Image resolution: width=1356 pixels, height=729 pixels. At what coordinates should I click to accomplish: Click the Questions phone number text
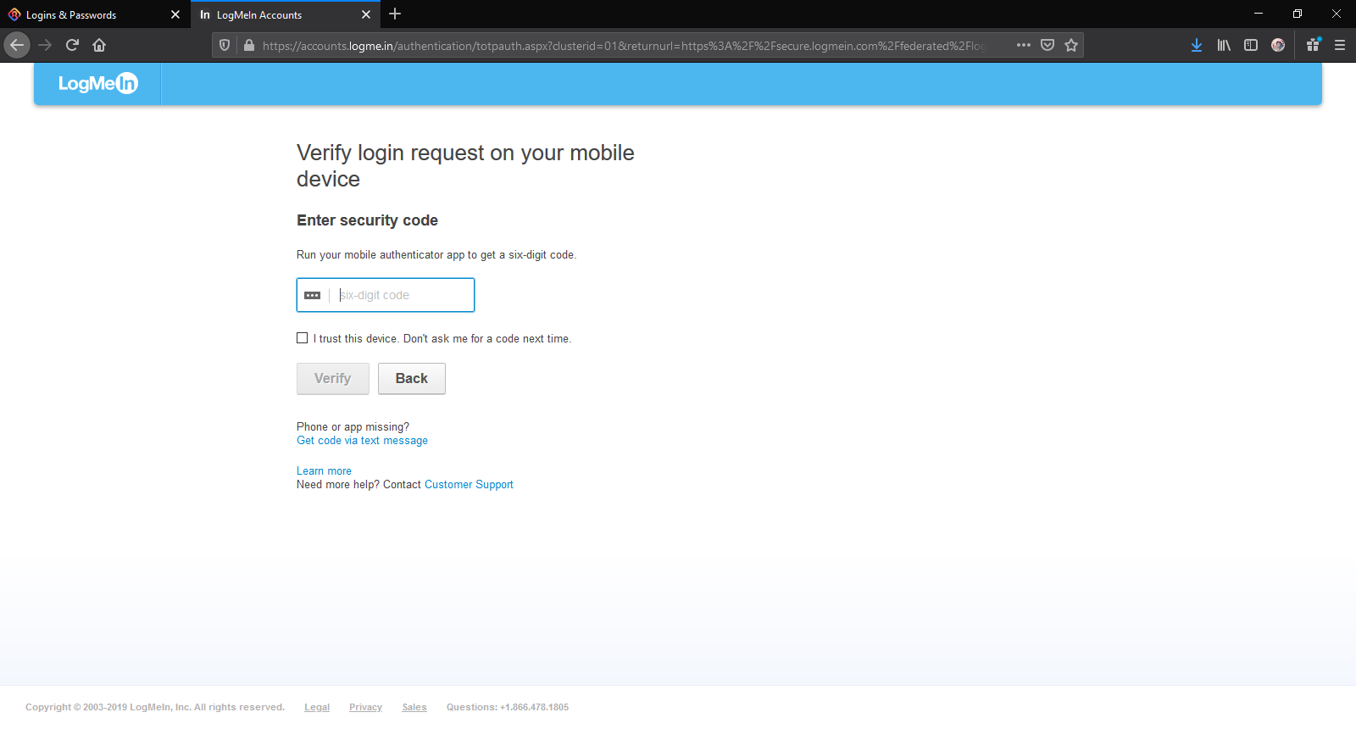pos(508,707)
